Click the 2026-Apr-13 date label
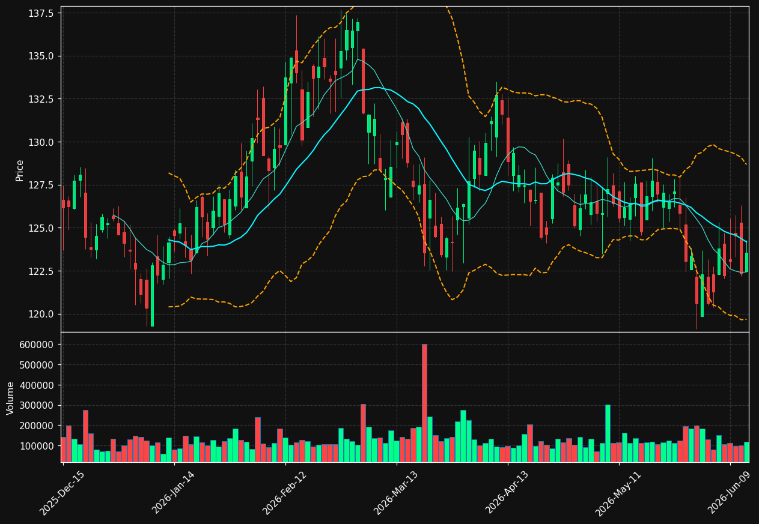This screenshot has width=759, height=524. click(x=508, y=493)
